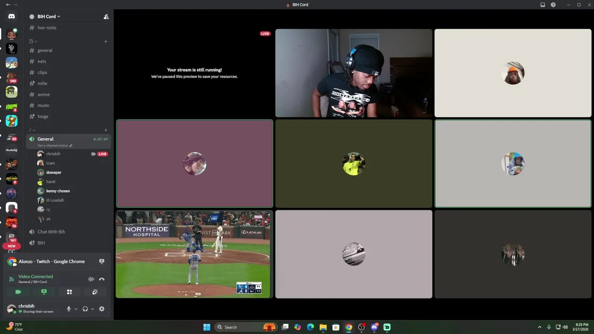Collapse the voice channel category above General
594x334 pixels.
tap(32, 130)
